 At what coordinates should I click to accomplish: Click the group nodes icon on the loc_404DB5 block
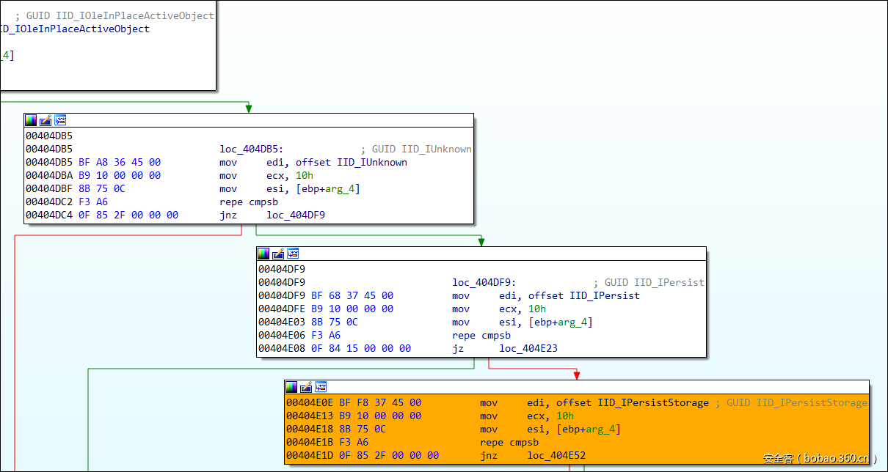tap(60, 120)
